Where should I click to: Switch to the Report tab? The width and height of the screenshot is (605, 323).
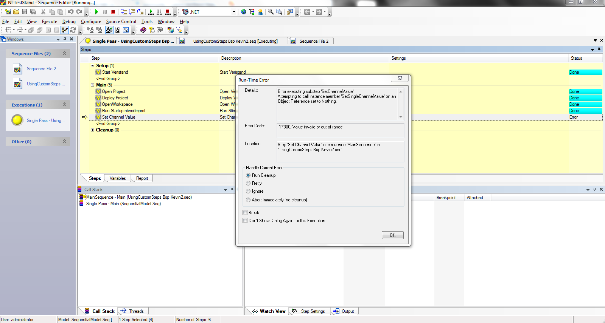click(x=142, y=178)
